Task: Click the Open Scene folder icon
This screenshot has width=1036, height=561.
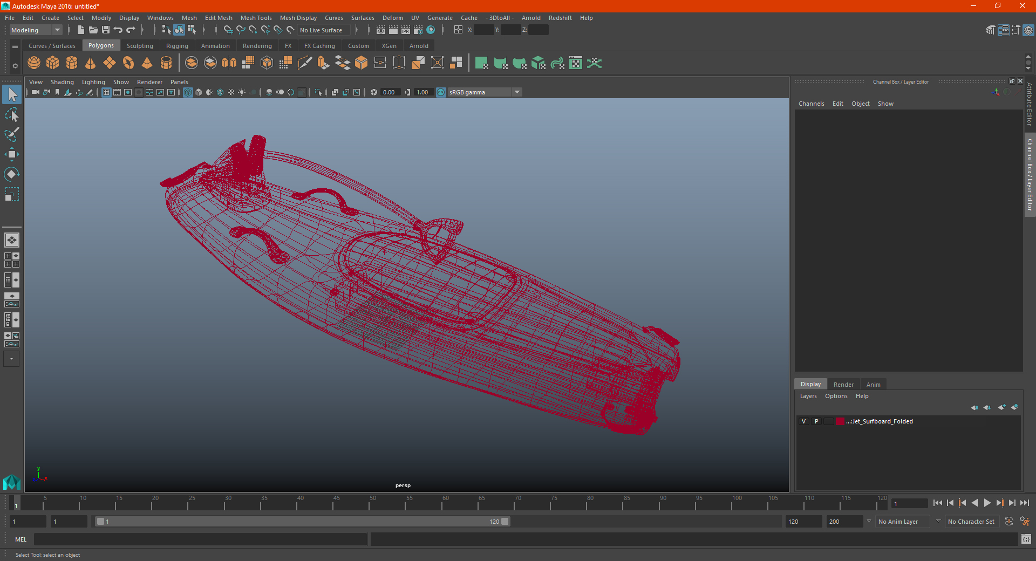Action: pyautogui.click(x=93, y=30)
